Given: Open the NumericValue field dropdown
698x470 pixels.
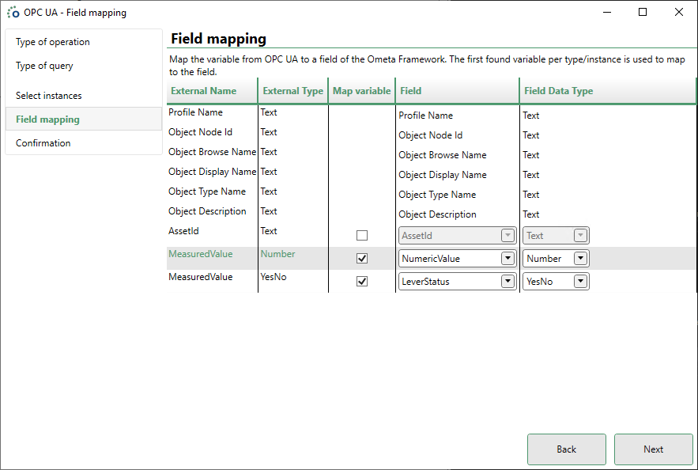Looking at the screenshot, I should (507, 258).
